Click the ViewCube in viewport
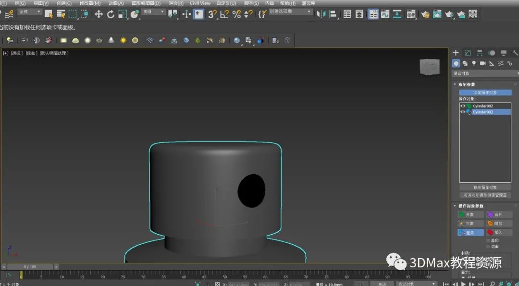The image size is (519, 286). pos(429,68)
